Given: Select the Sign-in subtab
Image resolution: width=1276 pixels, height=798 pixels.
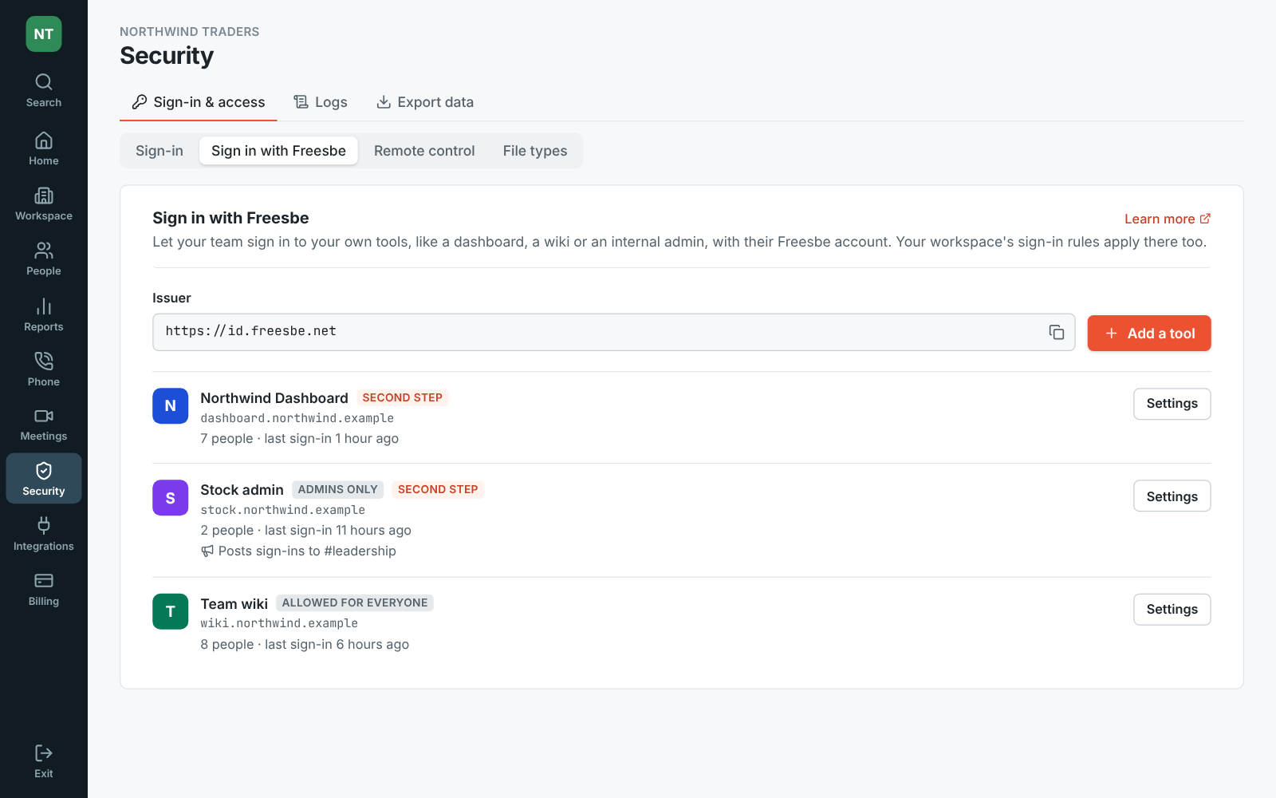Looking at the screenshot, I should pyautogui.click(x=159, y=151).
